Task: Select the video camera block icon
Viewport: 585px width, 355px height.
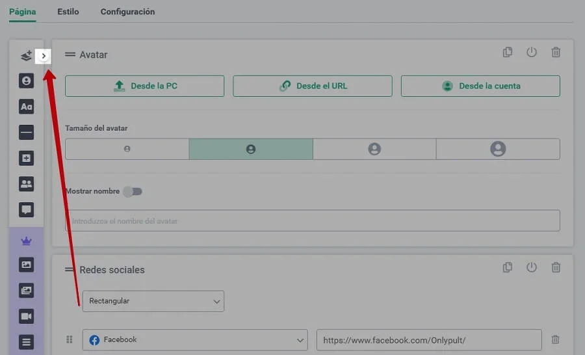Action: coord(26,317)
